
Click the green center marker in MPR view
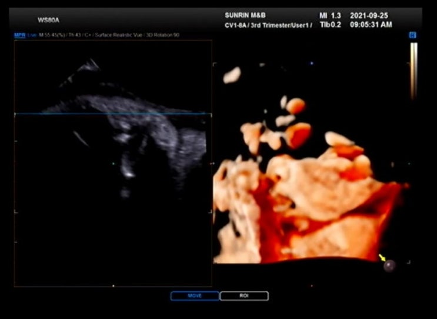[x=113, y=164]
